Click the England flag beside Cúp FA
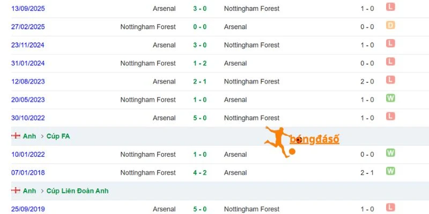This screenshot has height=214, width=429. click(x=16, y=135)
